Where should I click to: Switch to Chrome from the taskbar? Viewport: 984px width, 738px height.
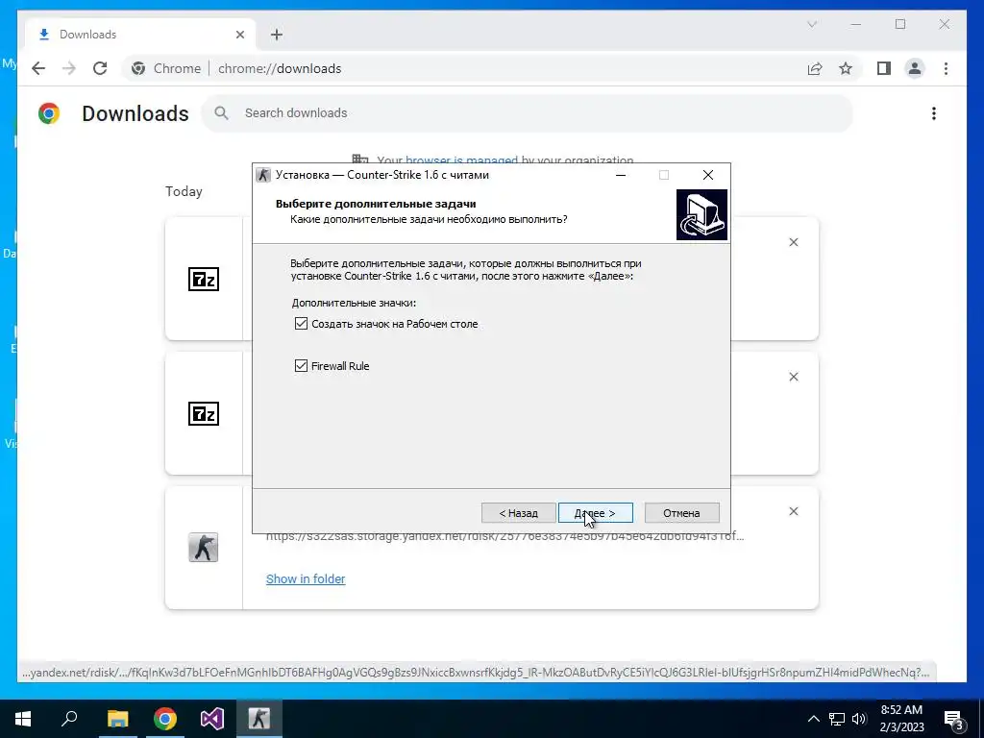click(165, 719)
